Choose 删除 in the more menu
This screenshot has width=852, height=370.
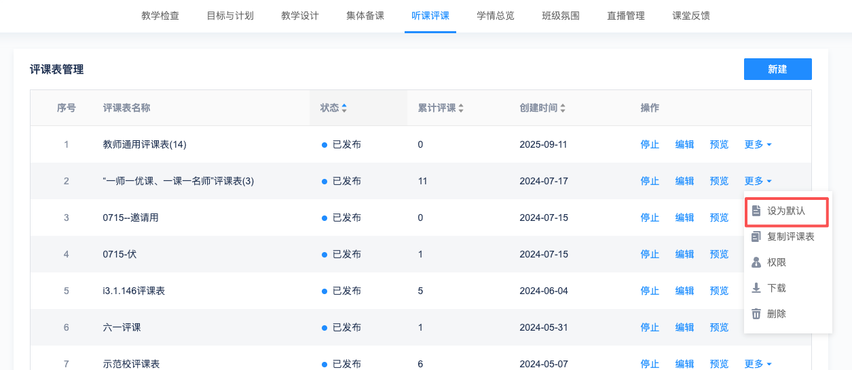coord(777,314)
